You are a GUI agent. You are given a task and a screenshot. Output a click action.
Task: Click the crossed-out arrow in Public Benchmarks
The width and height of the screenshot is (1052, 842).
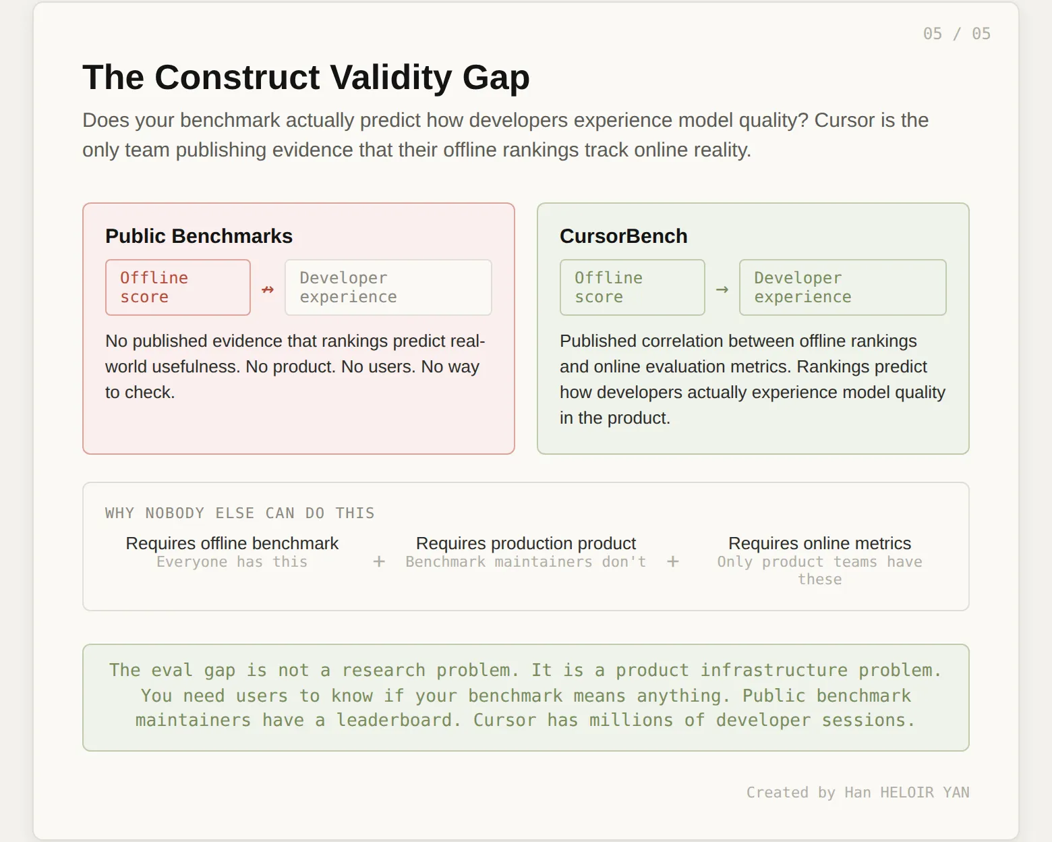[268, 289]
